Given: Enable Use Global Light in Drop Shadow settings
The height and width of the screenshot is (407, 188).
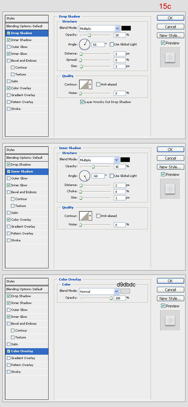Looking at the screenshot, I should (112, 44).
